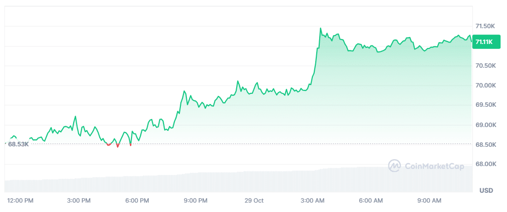Click the 29 Oct date marker

tap(253, 201)
